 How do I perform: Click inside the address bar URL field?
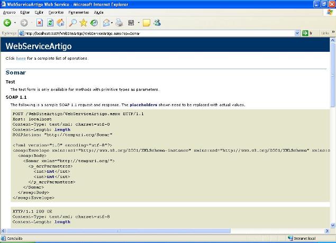tap(159, 33)
